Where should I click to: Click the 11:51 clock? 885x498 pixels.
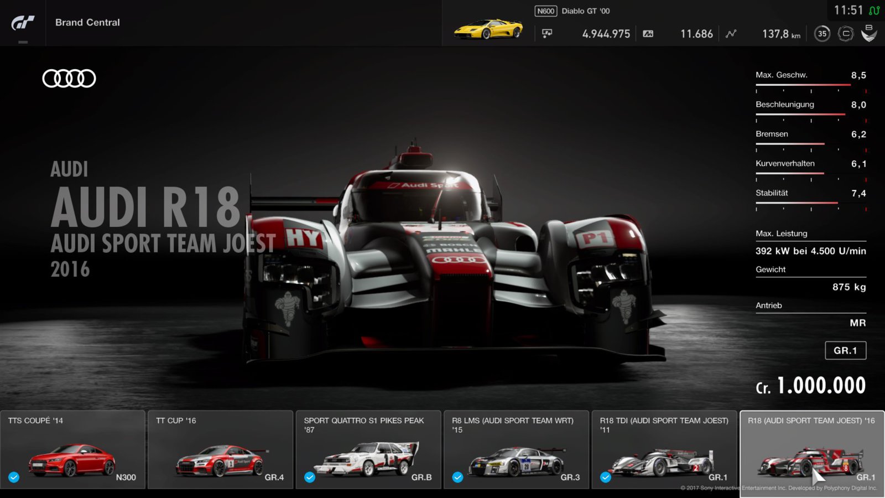pyautogui.click(x=848, y=11)
